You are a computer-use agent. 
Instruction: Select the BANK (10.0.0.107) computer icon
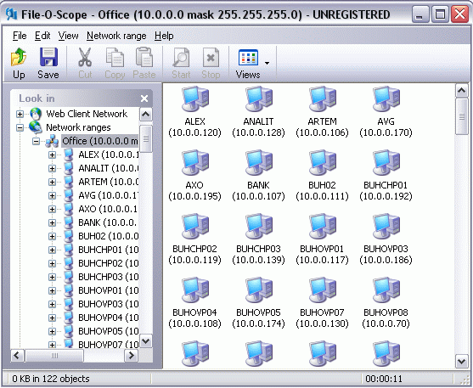tap(258, 163)
